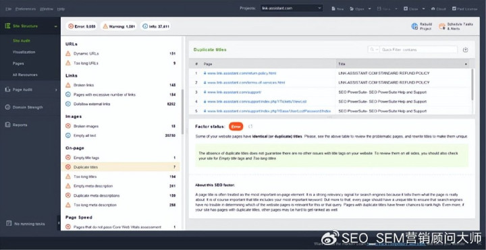
Task: Click the Too long titles warning icon
Action: (x=68, y=177)
